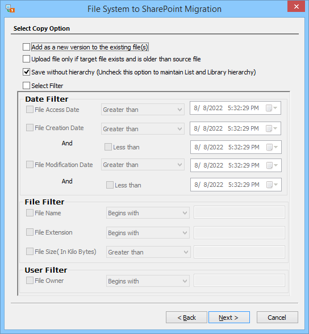
Task: Go to previous step with Back button
Action: 186,318
